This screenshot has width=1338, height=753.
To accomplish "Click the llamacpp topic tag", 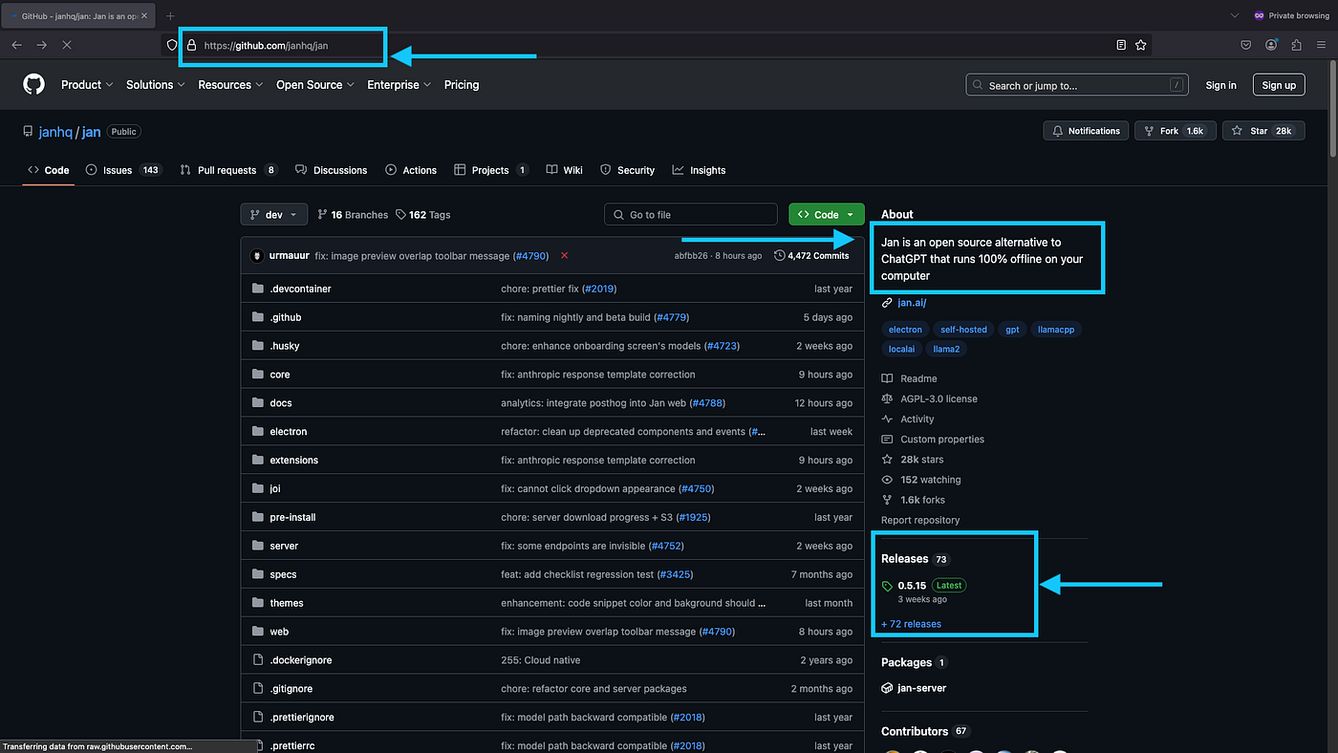I will [1056, 330].
